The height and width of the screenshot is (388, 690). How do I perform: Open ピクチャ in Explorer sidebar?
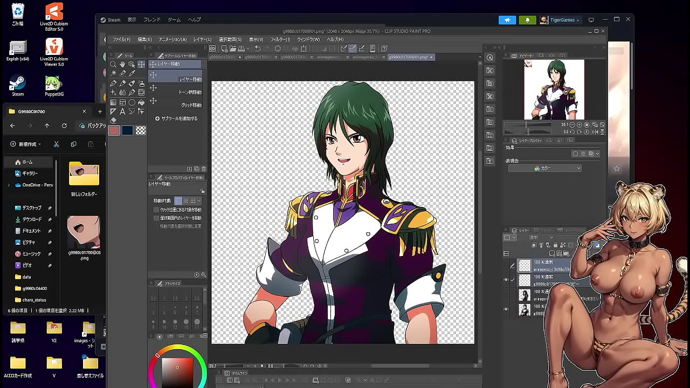29,242
